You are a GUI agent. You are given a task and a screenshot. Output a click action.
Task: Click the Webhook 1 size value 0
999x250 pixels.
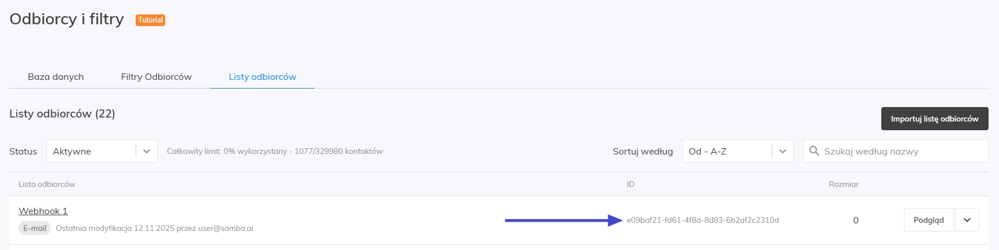(855, 220)
